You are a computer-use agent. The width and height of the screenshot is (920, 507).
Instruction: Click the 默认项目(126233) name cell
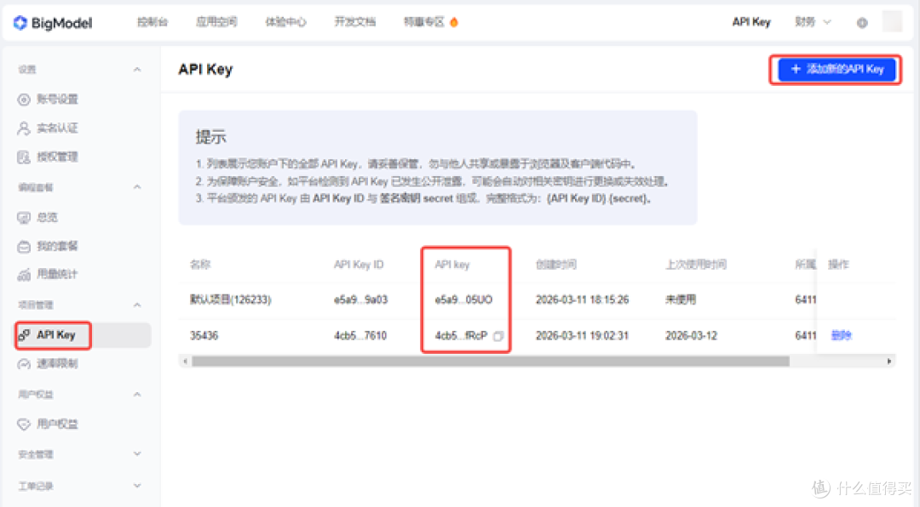pyautogui.click(x=230, y=300)
